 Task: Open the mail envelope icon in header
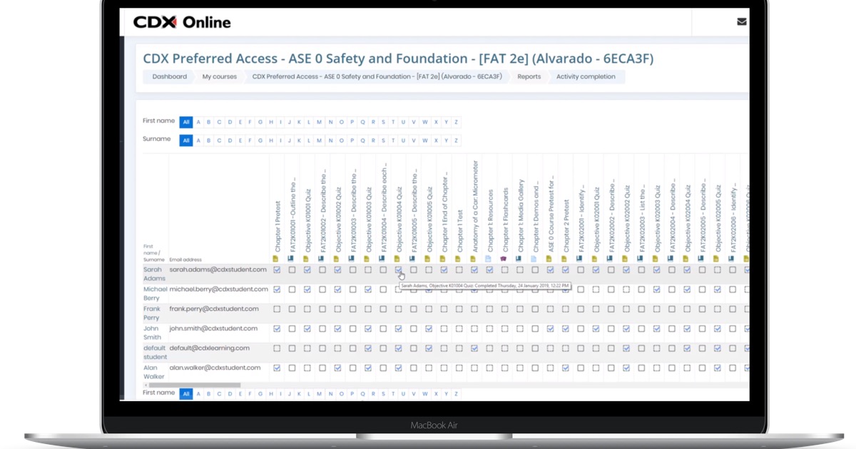point(741,22)
